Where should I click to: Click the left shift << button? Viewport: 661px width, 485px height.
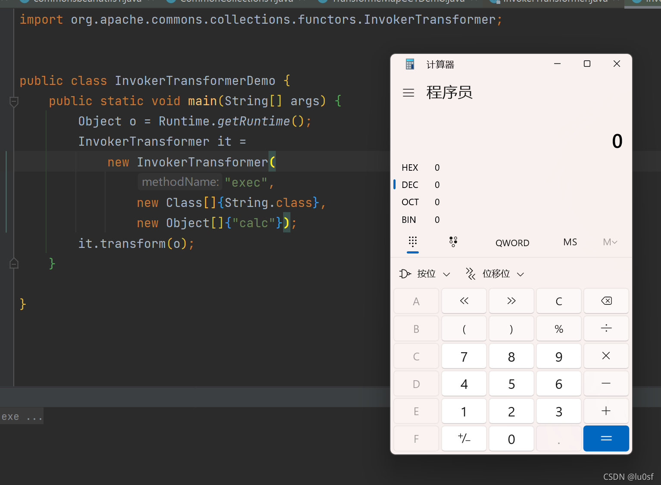464,301
